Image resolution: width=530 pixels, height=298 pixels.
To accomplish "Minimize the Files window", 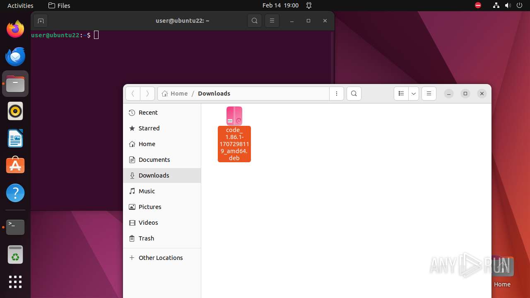I will [x=449, y=94].
